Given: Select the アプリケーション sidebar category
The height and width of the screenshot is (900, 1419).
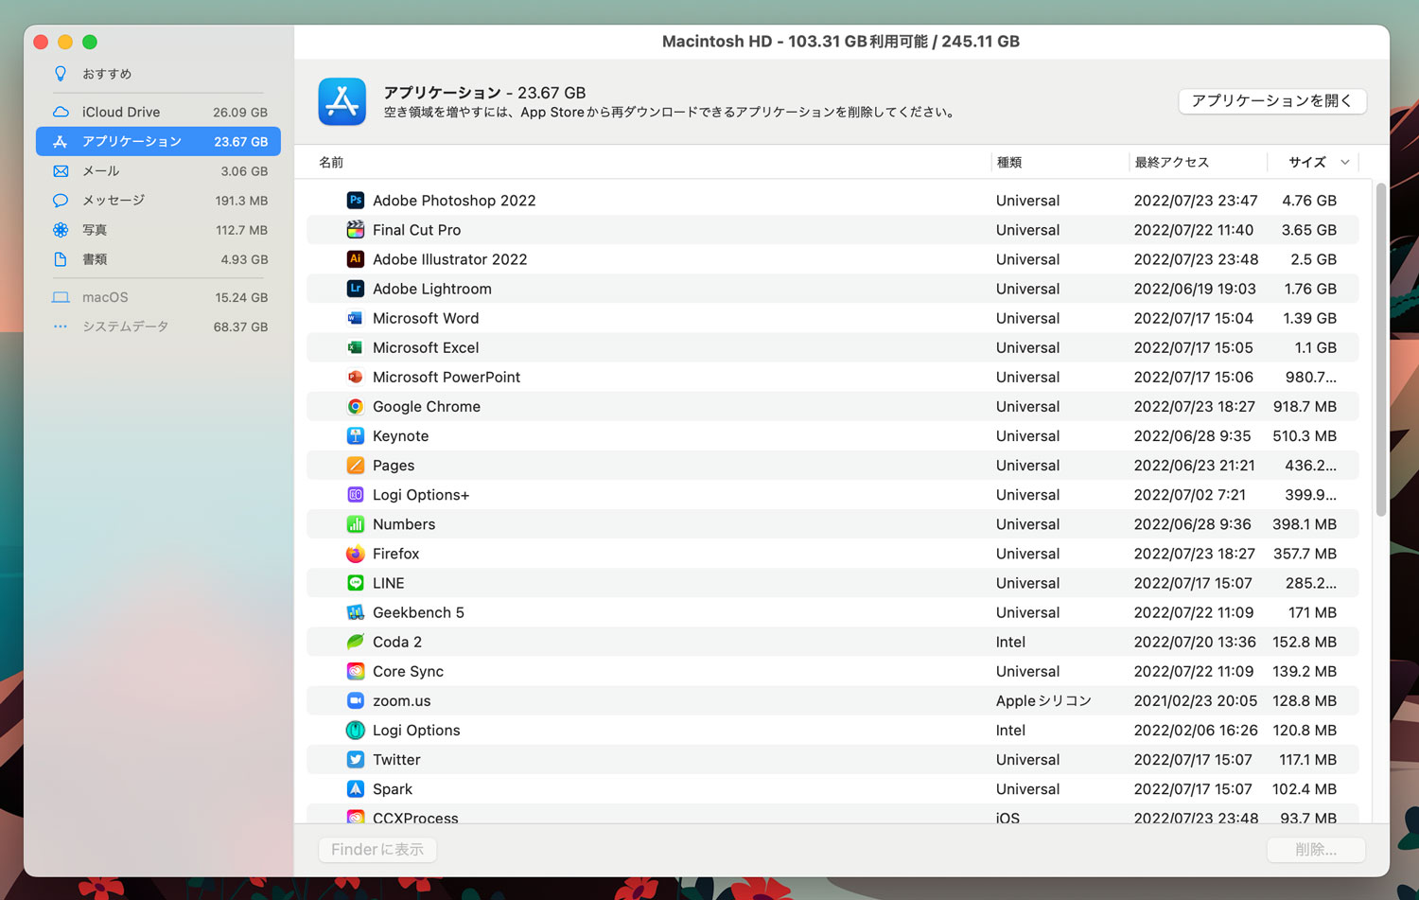Looking at the screenshot, I should (158, 141).
